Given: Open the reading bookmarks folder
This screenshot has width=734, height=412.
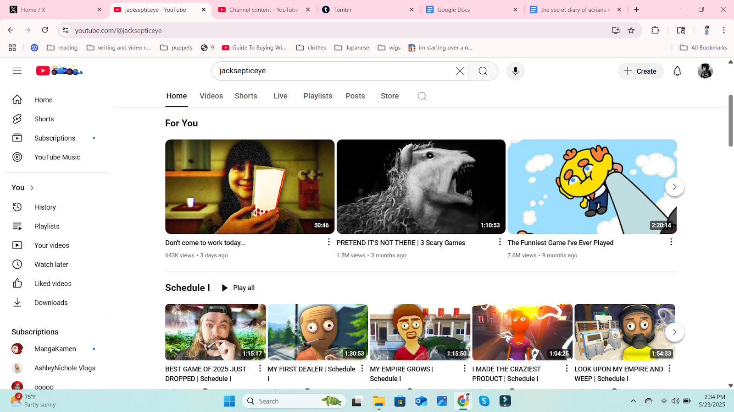Looking at the screenshot, I should (x=62, y=48).
